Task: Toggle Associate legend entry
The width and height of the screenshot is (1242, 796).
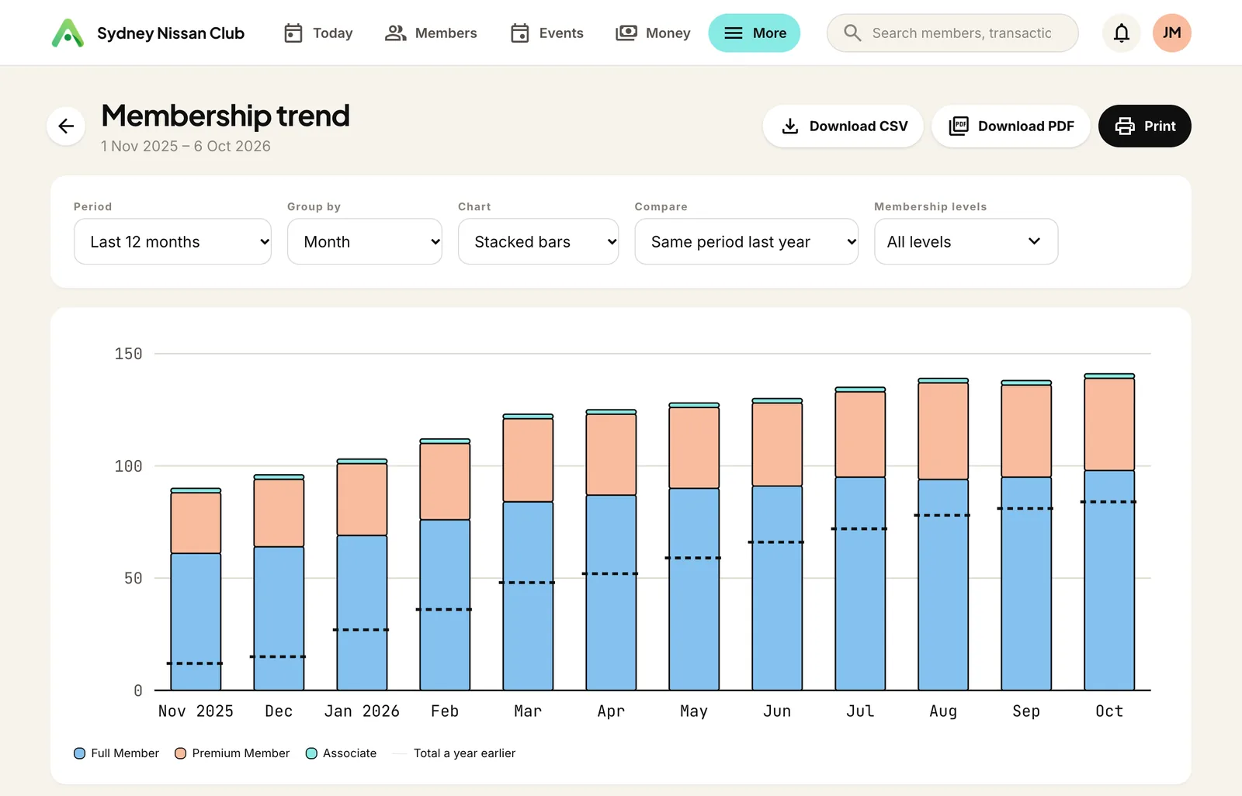Action: coord(342,753)
